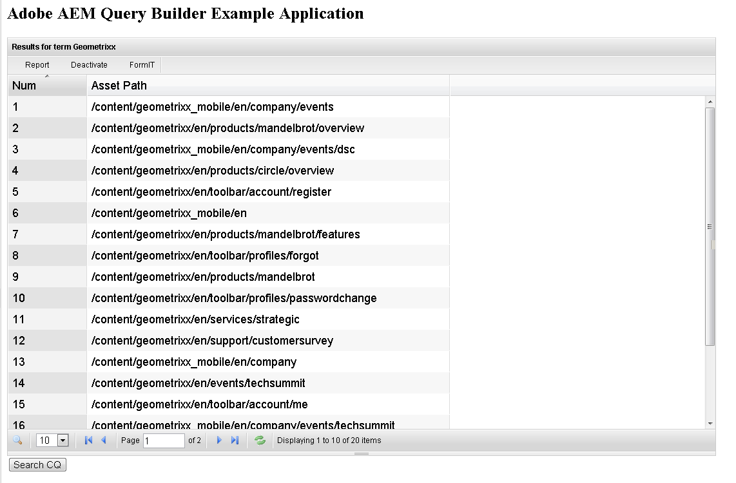Click the 'Displaying 1 to 10 of 20 items' text
The width and height of the screenshot is (736, 483).
329,440
